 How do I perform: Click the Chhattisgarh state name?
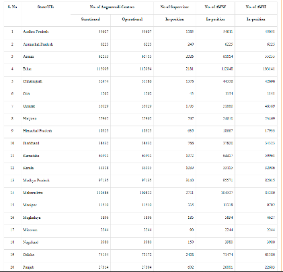pos(32,81)
